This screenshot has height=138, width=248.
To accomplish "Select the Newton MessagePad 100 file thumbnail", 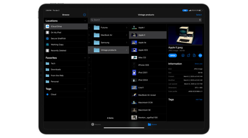I will pos(134,117).
